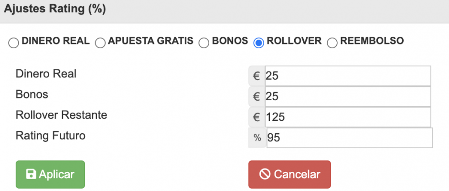Click the Dinero Real amount field
The height and width of the screenshot is (191, 449).
pos(348,76)
